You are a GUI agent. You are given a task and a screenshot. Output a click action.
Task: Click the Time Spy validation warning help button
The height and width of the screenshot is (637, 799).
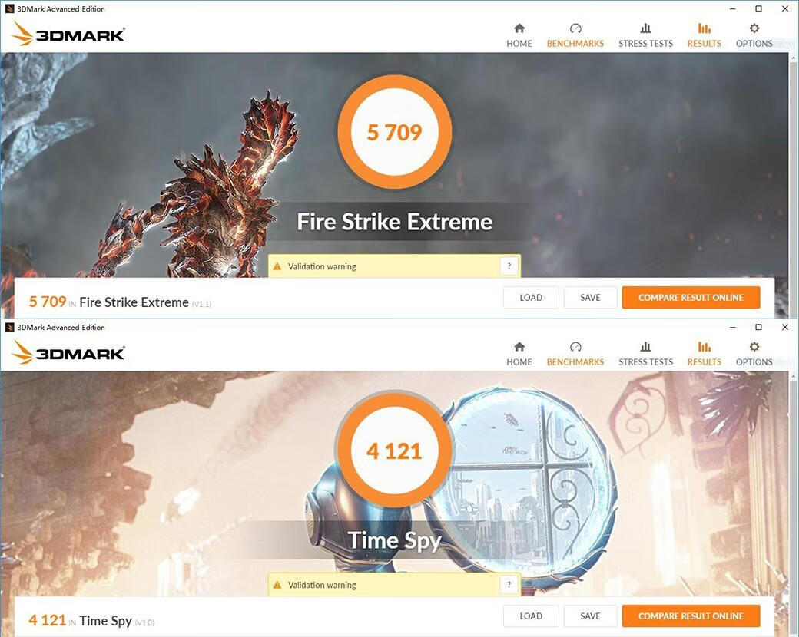pyautogui.click(x=509, y=585)
